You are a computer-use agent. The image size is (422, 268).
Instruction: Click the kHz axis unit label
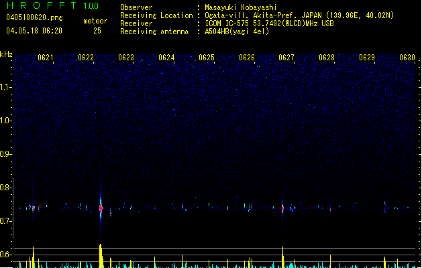(x=6, y=54)
